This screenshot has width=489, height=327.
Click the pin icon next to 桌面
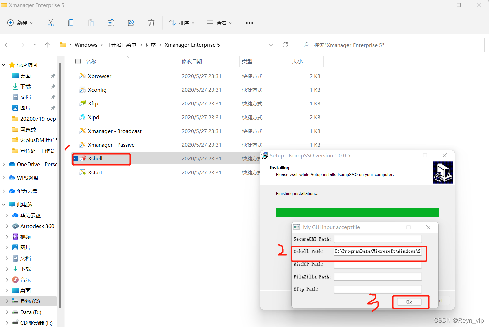[53, 76]
